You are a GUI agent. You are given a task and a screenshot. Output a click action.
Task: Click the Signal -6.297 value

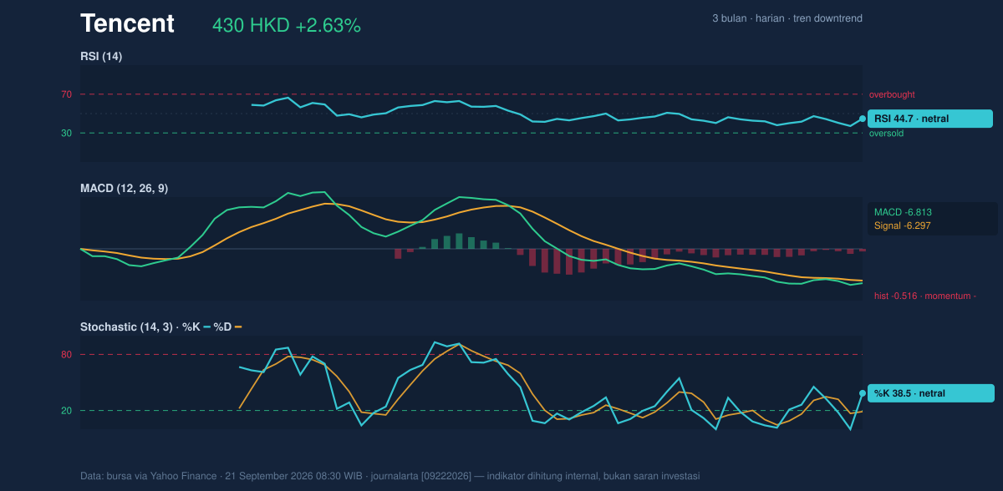[x=903, y=225]
